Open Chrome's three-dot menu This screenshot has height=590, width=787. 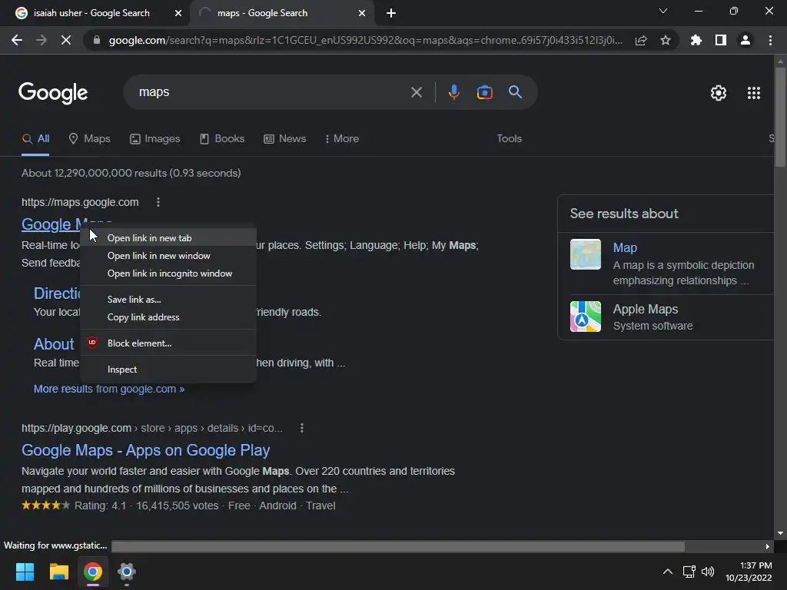point(770,40)
